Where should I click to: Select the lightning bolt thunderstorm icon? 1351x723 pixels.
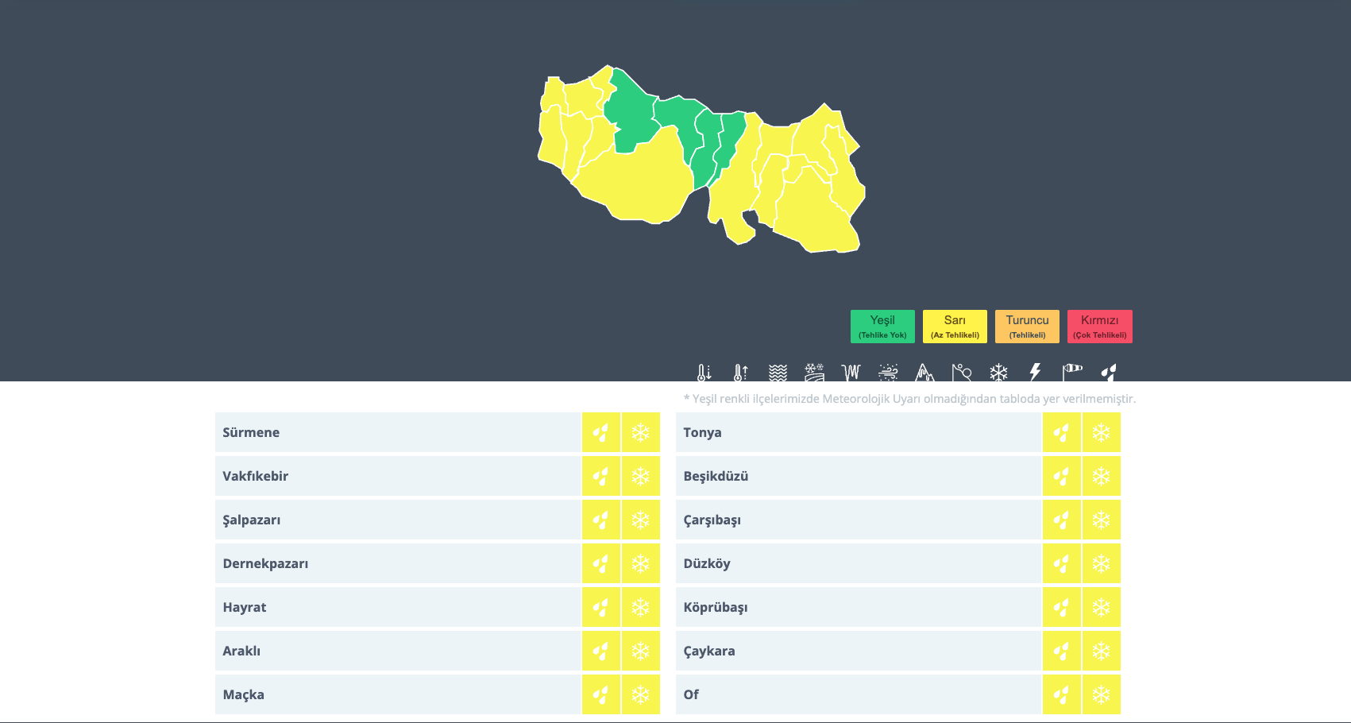tap(1035, 373)
